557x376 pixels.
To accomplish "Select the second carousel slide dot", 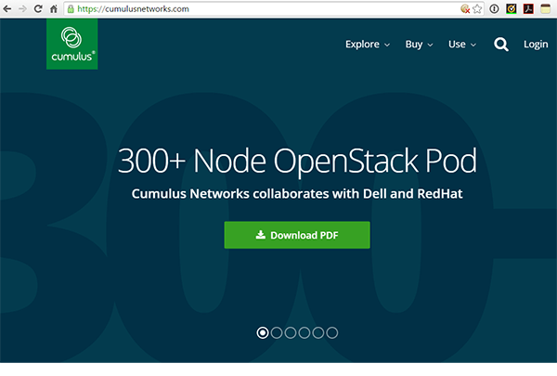I will tap(277, 332).
